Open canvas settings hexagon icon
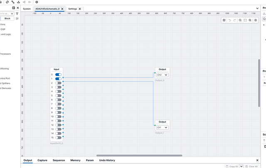The height and width of the screenshot is (168, 266). (x=256, y=20)
